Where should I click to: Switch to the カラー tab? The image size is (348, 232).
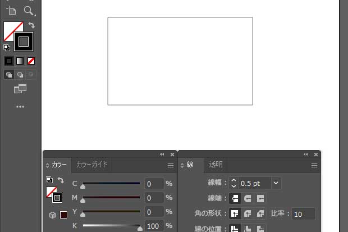click(x=59, y=165)
